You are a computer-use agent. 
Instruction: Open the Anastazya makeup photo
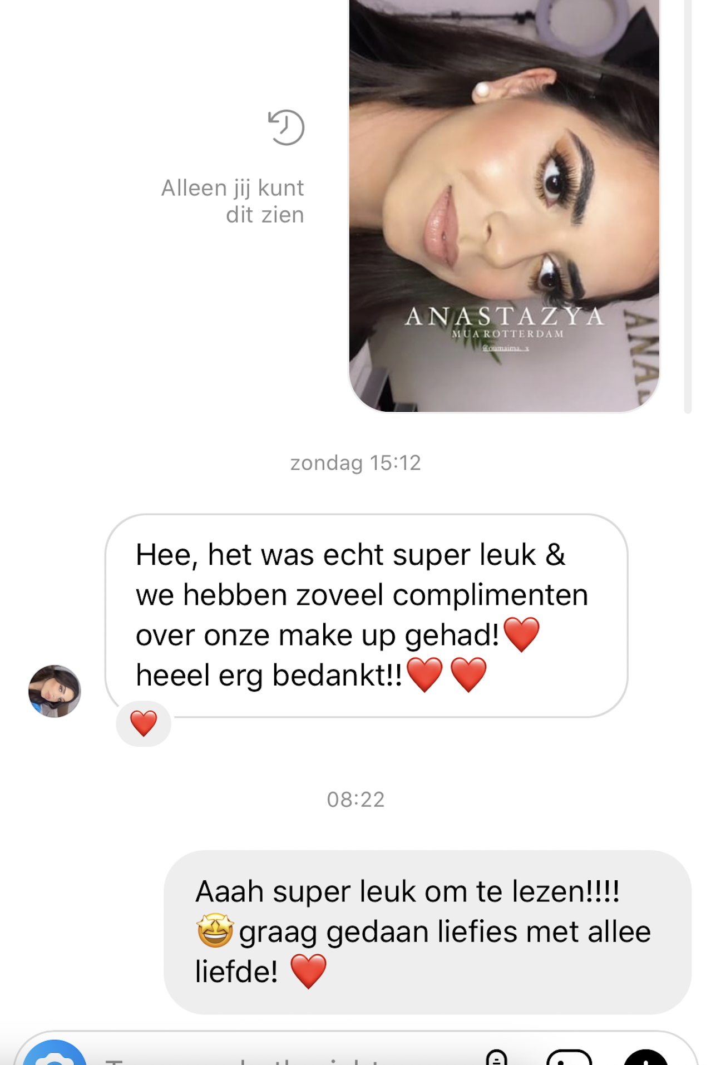click(x=504, y=206)
